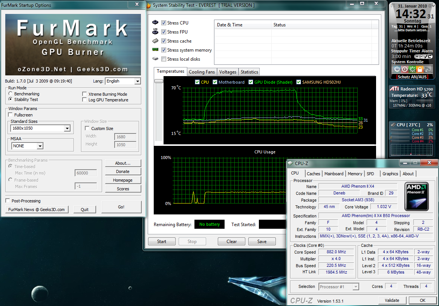The image size is (439, 306).
Task: Click the CPU-Z window title icon
Action: click(x=290, y=163)
